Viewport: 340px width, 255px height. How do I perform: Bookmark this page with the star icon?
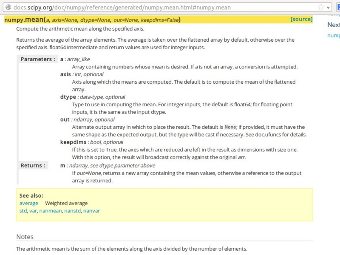click(x=321, y=7)
